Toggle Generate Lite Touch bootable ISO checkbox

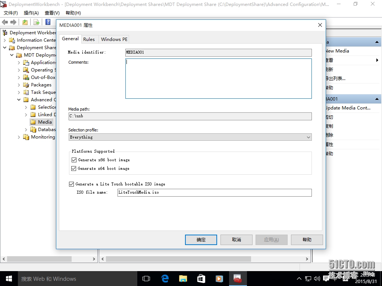coord(71,184)
